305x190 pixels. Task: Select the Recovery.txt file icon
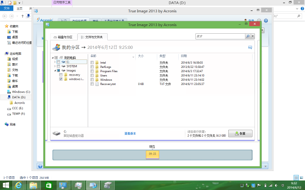pos(97,84)
